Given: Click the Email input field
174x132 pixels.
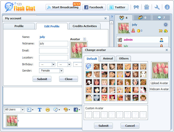Looking at the screenshot, I should tap(54, 51).
